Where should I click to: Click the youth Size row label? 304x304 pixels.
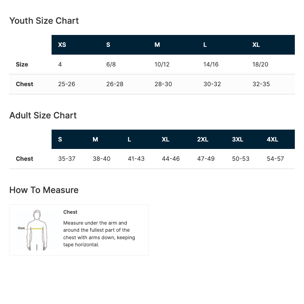[22, 64]
